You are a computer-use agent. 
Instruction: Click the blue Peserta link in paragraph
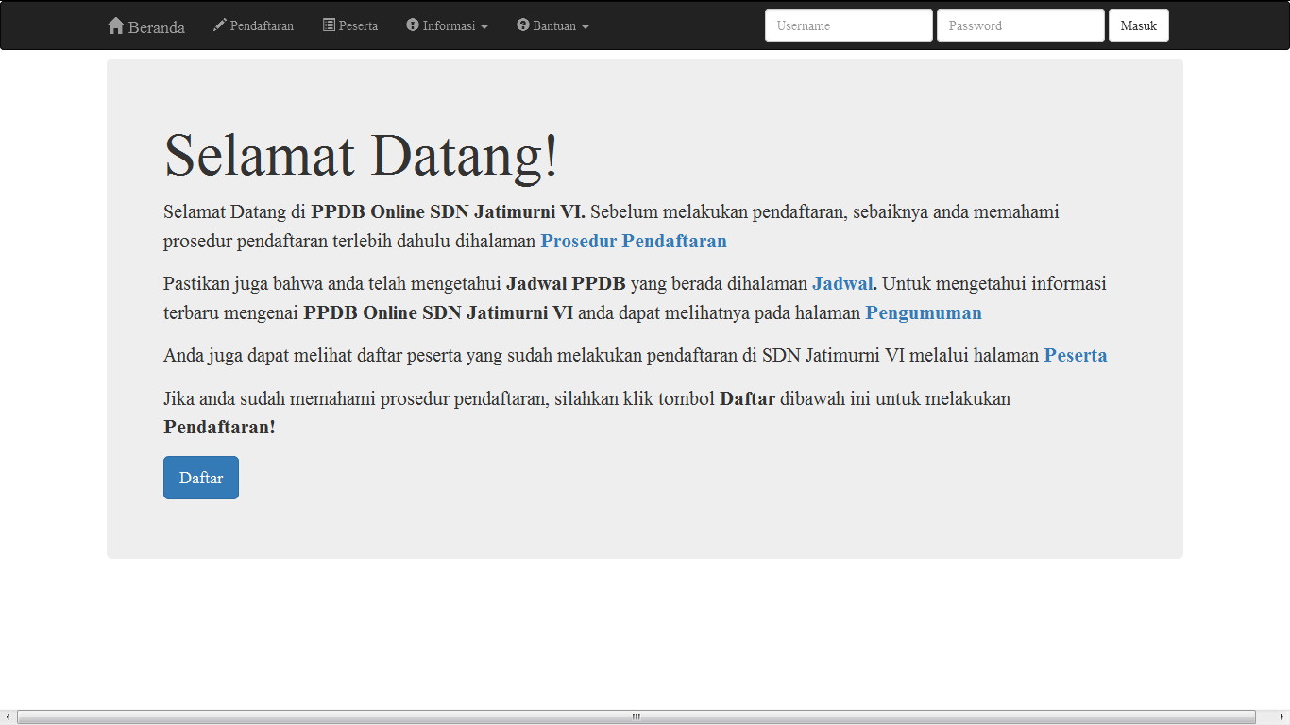[1075, 356]
